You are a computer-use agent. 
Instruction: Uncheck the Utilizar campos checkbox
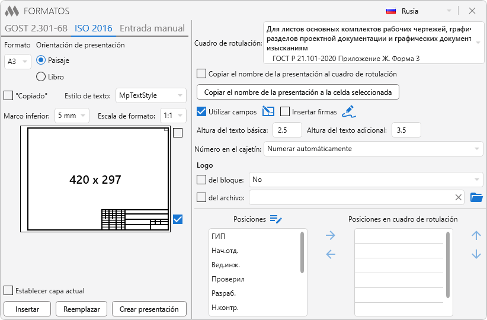coord(201,111)
